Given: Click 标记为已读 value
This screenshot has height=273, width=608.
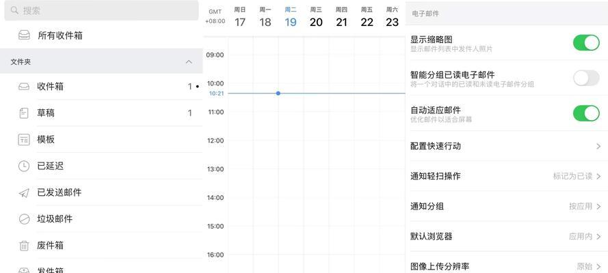Looking at the screenshot, I should [572, 176].
